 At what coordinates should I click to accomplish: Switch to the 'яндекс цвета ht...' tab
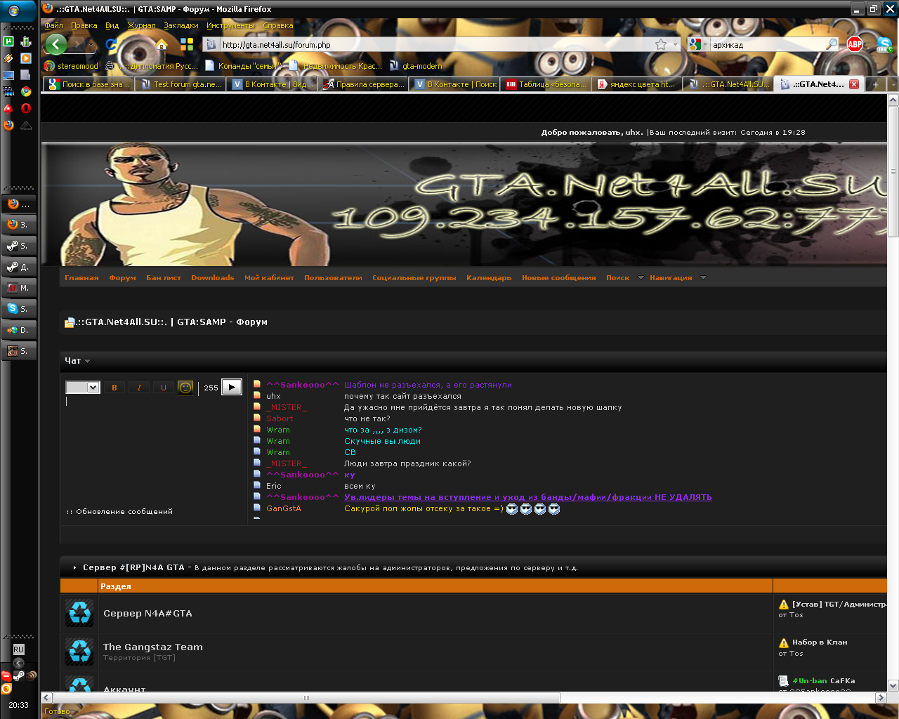pos(636,84)
